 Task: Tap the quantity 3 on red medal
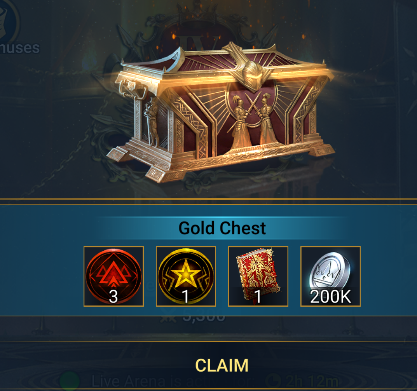click(113, 297)
